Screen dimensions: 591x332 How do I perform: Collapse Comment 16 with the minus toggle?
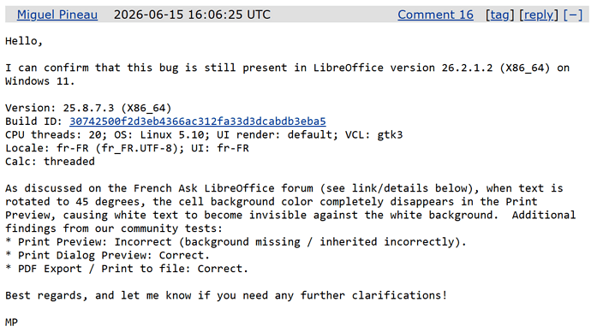point(573,15)
